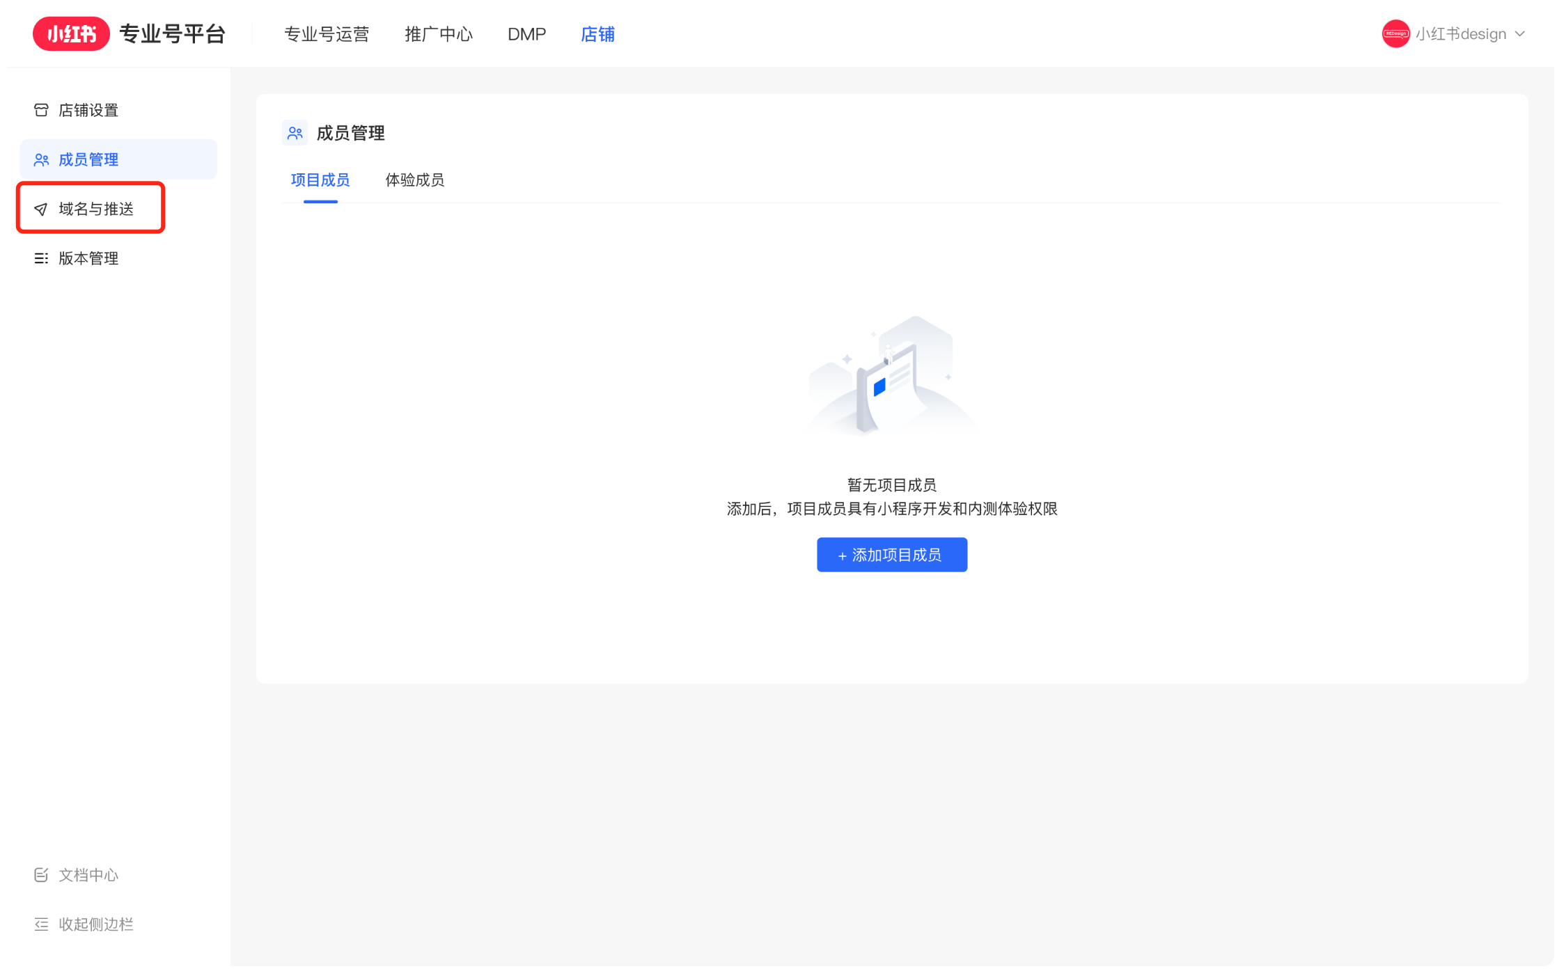Select the 项目成员 tab
This screenshot has width=1557, height=969.
(320, 180)
